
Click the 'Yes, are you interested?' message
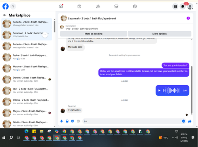point(175,65)
